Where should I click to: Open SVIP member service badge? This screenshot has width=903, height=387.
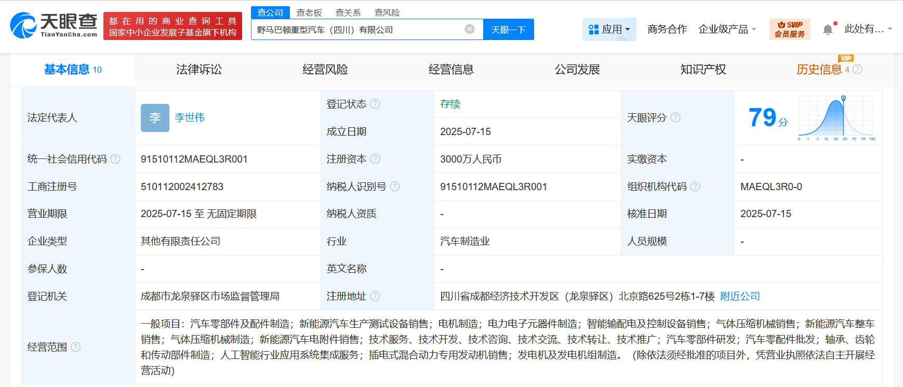pyautogui.click(x=790, y=29)
